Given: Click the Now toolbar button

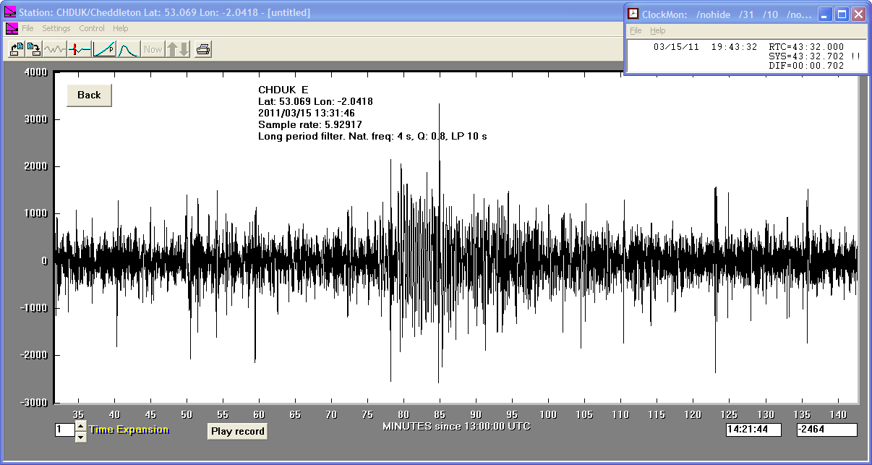Looking at the screenshot, I should coord(153,49).
